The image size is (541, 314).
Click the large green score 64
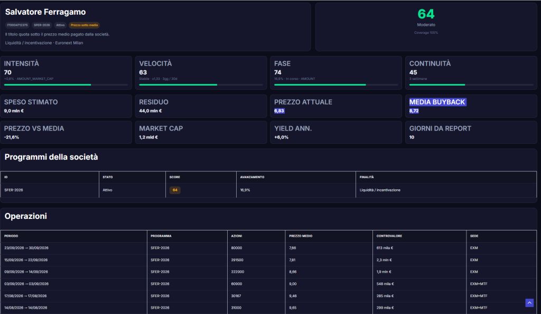pos(426,14)
